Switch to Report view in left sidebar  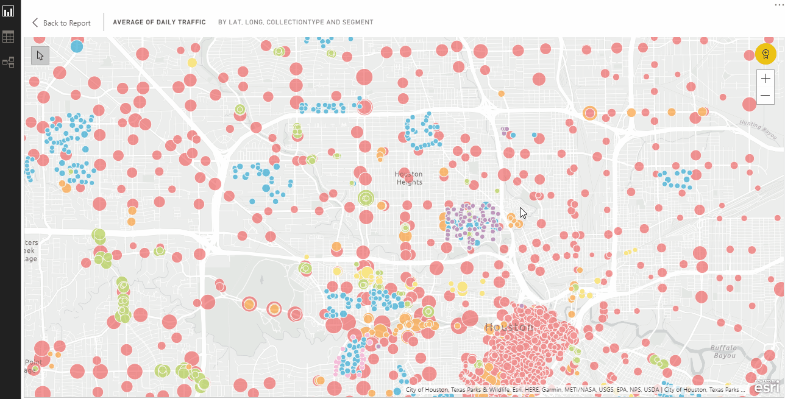[x=9, y=12]
